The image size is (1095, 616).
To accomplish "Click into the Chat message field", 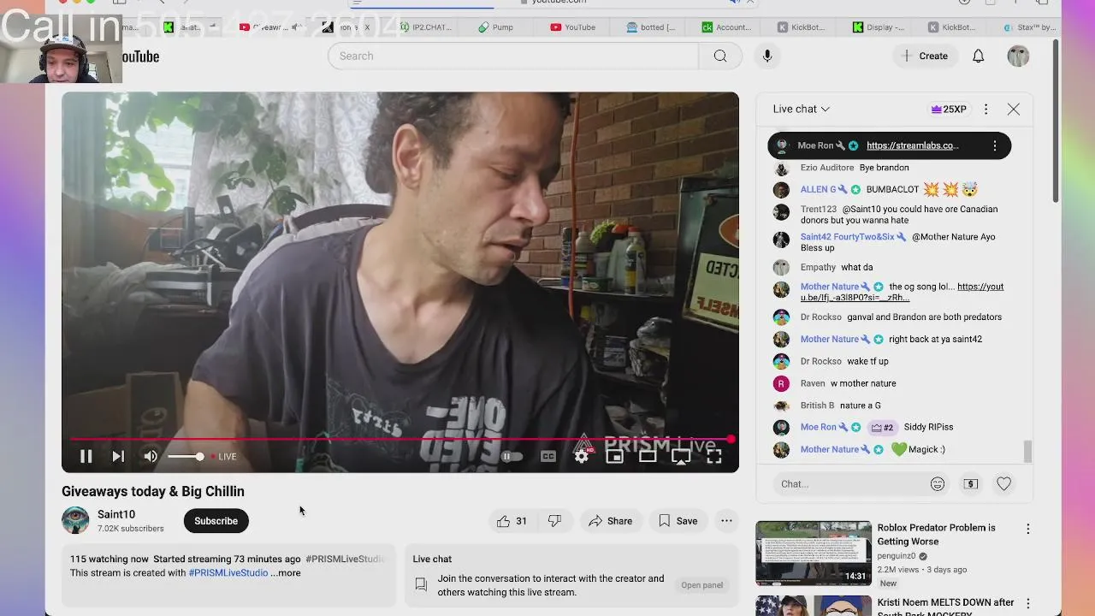I will pos(849,484).
